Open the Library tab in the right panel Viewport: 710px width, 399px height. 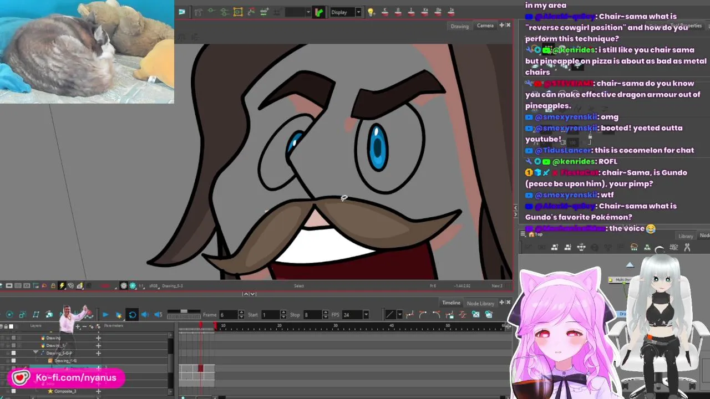click(686, 236)
